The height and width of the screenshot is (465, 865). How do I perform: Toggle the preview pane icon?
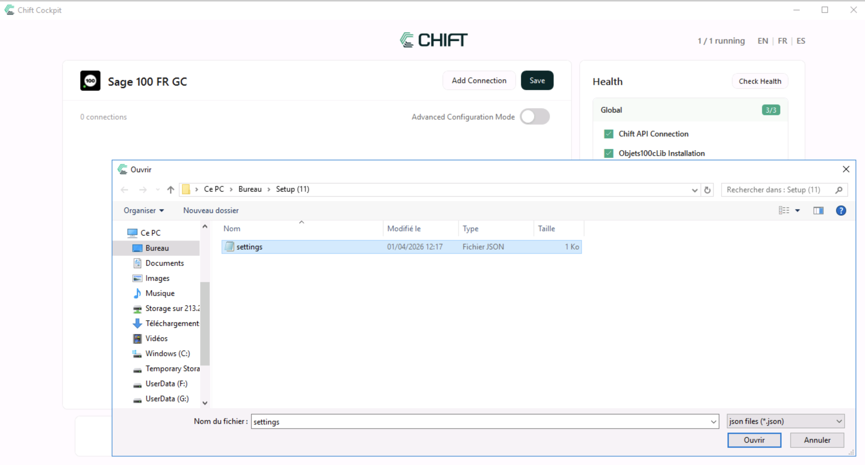pyautogui.click(x=818, y=211)
